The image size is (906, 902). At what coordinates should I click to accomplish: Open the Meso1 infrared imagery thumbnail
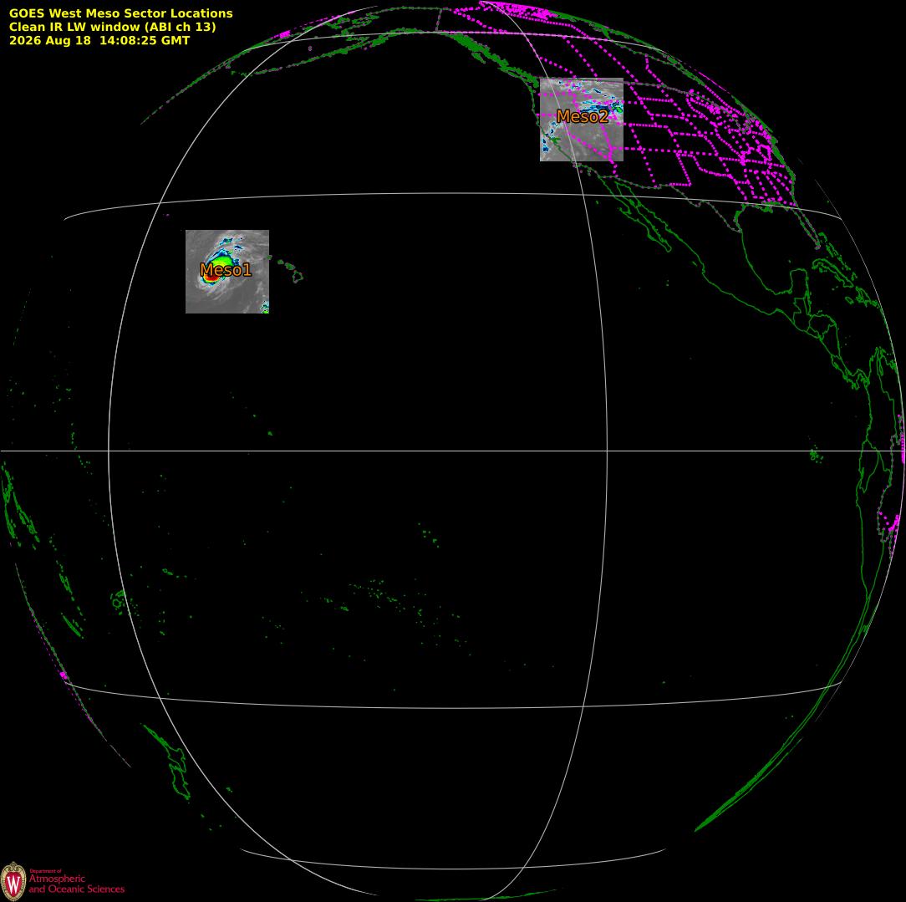click(x=227, y=272)
